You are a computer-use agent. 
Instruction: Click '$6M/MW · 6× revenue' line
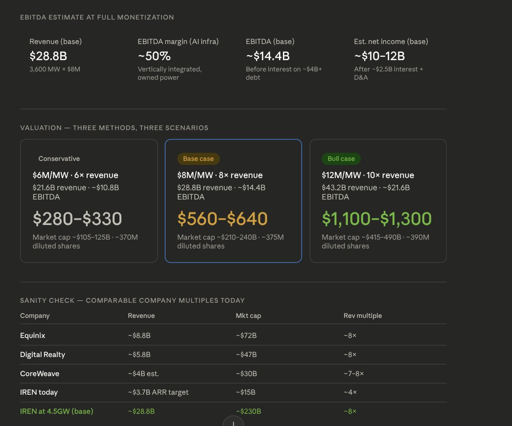(x=75, y=175)
